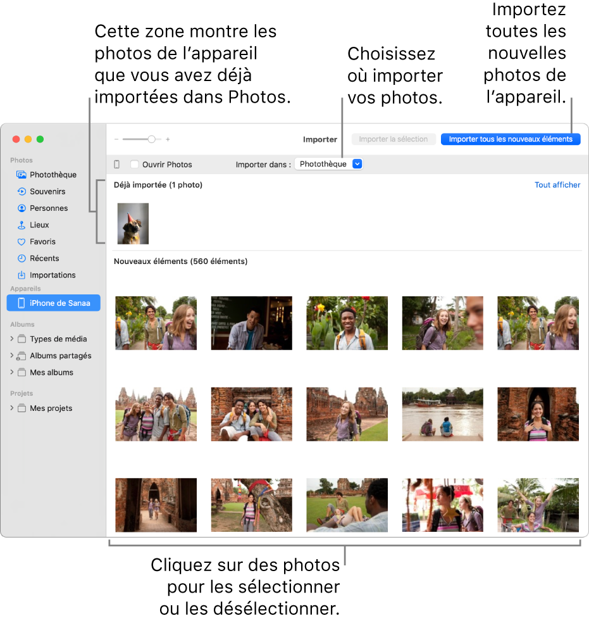Toggle selection of the river boat photo
This screenshot has height=623, width=589.
pos(442,414)
